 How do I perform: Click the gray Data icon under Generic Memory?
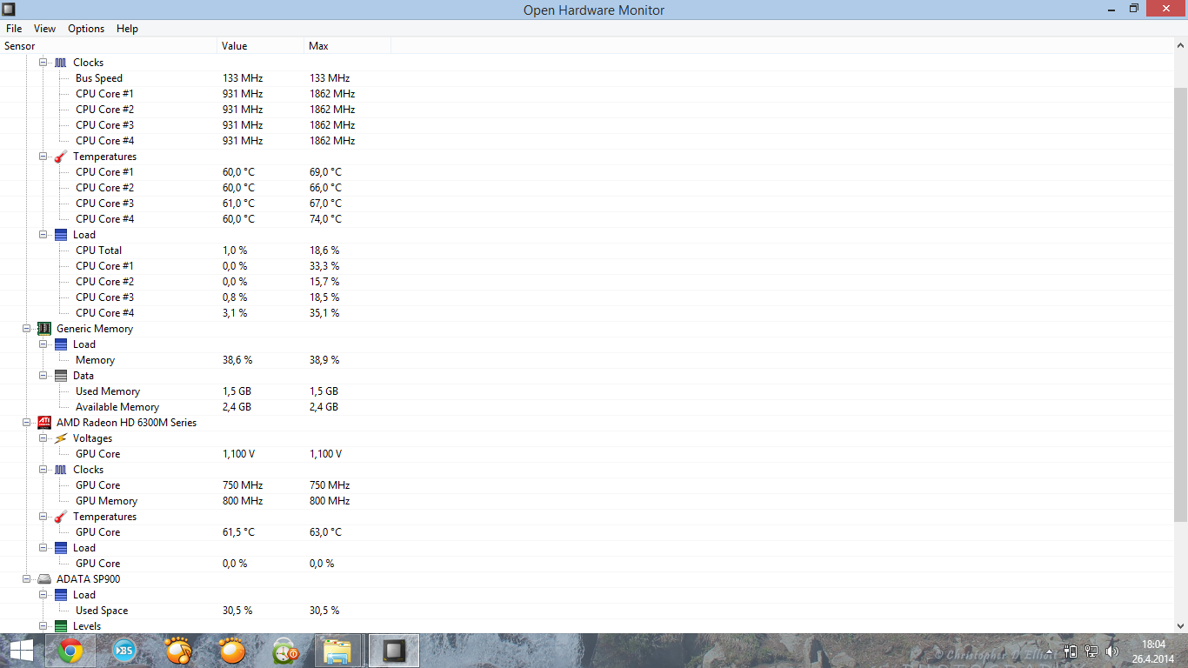click(x=60, y=376)
